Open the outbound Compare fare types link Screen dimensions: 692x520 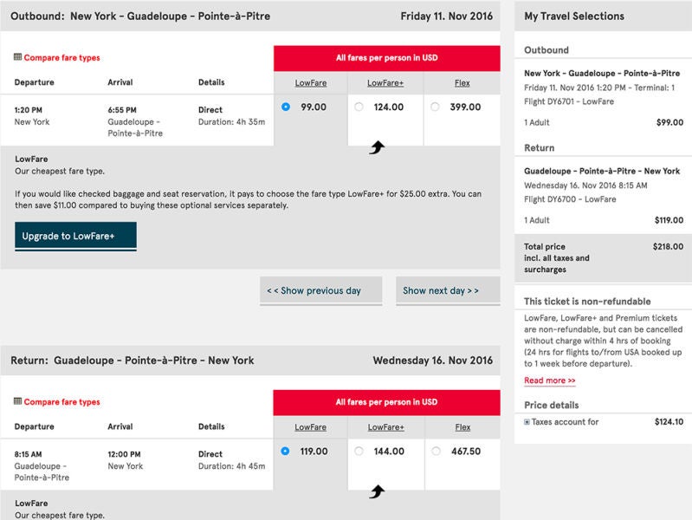click(x=61, y=57)
